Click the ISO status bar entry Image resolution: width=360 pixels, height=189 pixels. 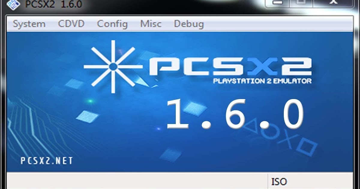[279, 181]
